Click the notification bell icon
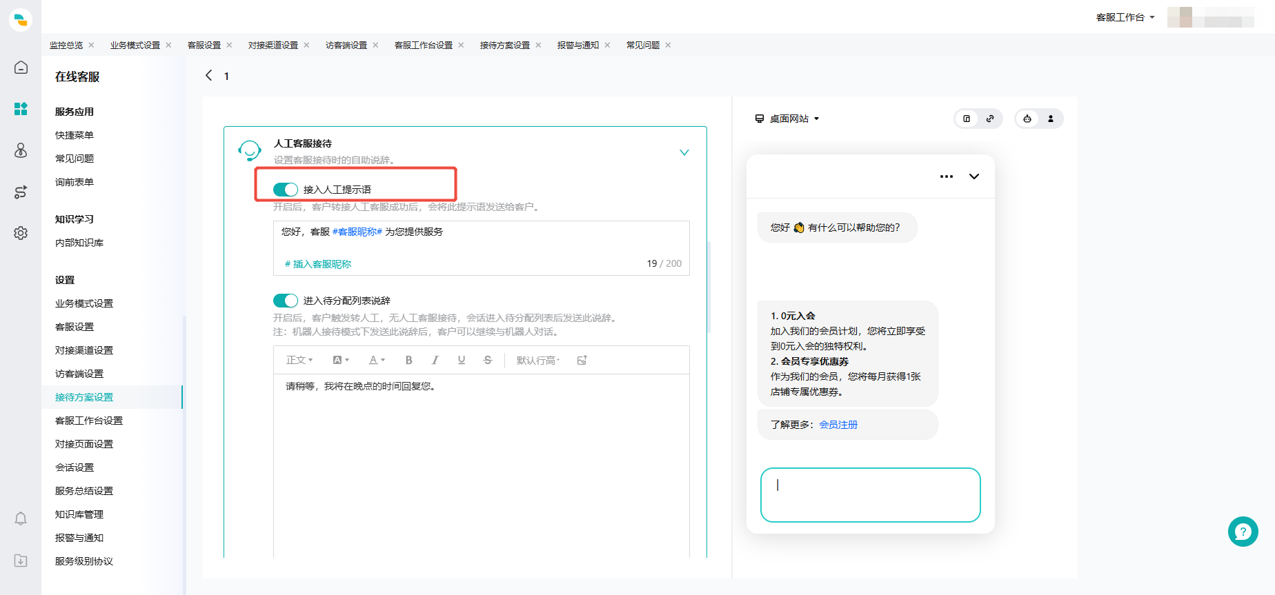The image size is (1275, 595). click(x=21, y=518)
